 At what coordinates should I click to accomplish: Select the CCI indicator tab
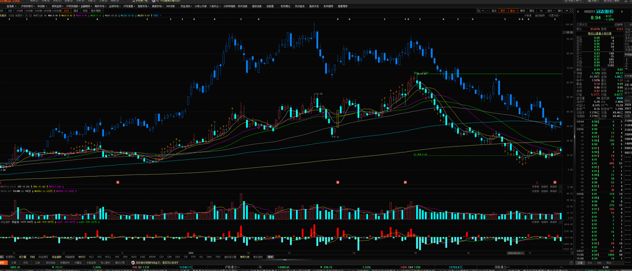(161, 257)
